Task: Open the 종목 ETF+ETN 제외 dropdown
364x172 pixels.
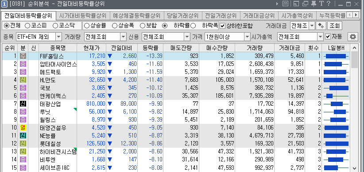Action: pyautogui.click(x=59, y=37)
